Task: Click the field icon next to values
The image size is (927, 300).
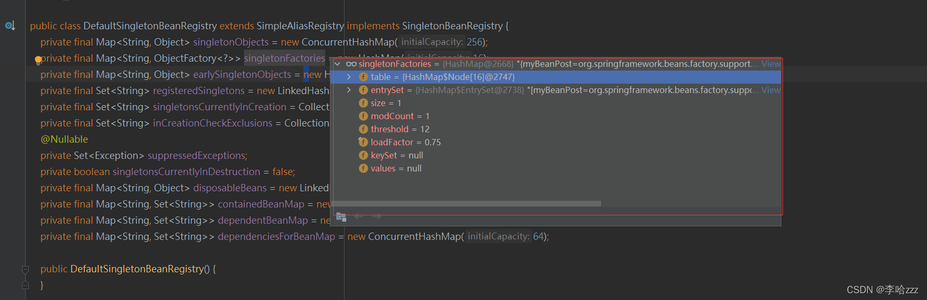Action: click(363, 168)
